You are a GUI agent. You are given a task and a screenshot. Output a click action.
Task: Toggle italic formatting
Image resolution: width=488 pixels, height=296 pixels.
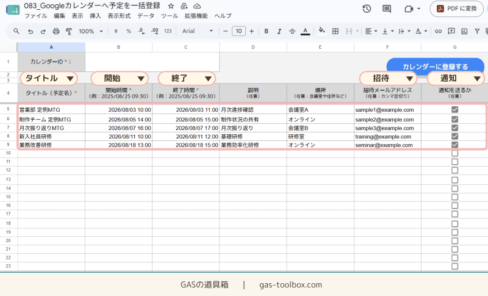279,31
